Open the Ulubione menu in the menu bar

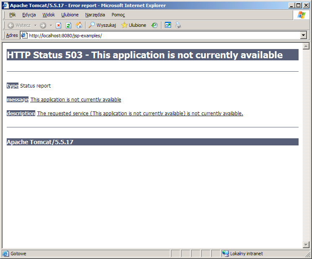[70, 15]
